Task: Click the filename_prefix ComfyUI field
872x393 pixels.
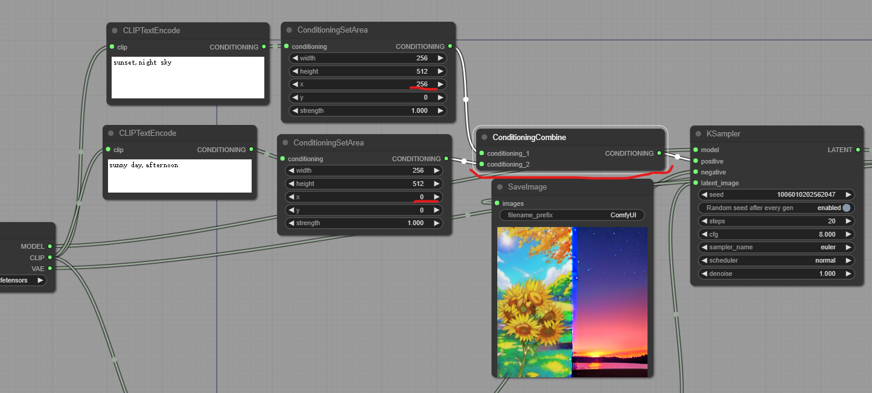Action: [x=571, y=215]
